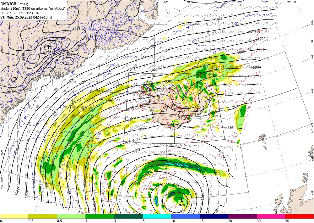This screenshot has width=314, height=223.
Task: Click the 'VT: Mán. 25.09.2023 04Z' valid time
Action: 19,17
